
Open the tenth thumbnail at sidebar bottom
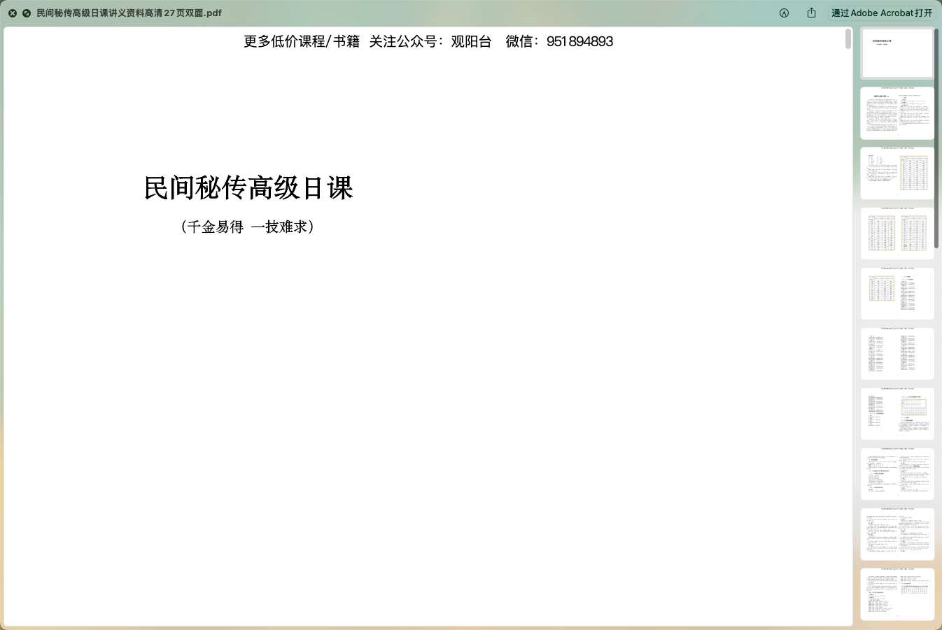[x=897, y=594]
